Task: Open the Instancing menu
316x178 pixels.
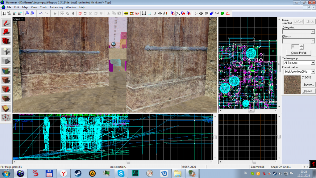Action: tap(56, 7)
